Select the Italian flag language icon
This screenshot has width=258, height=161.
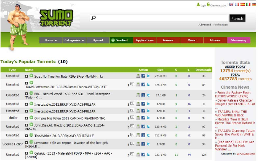coord(248,4)
